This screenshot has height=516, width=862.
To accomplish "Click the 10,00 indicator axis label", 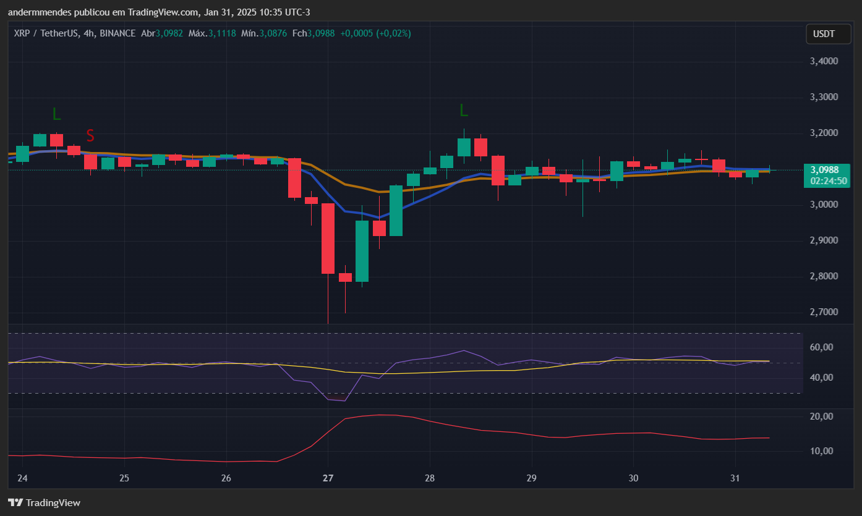I will tap(821, 451).
